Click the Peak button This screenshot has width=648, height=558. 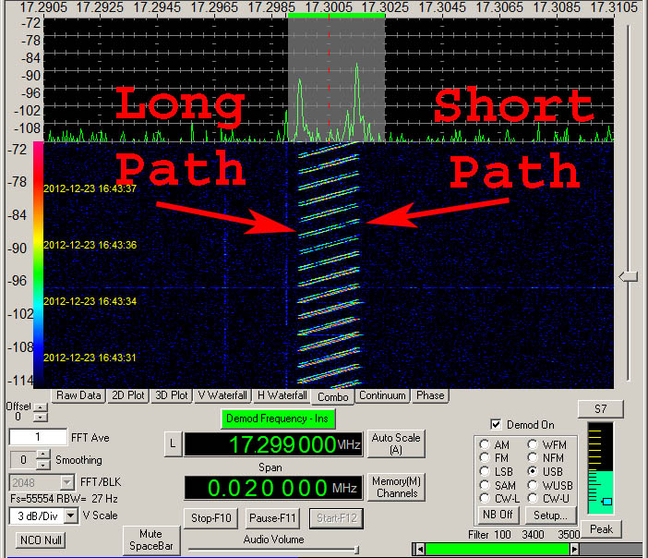(x=601, y=529)
